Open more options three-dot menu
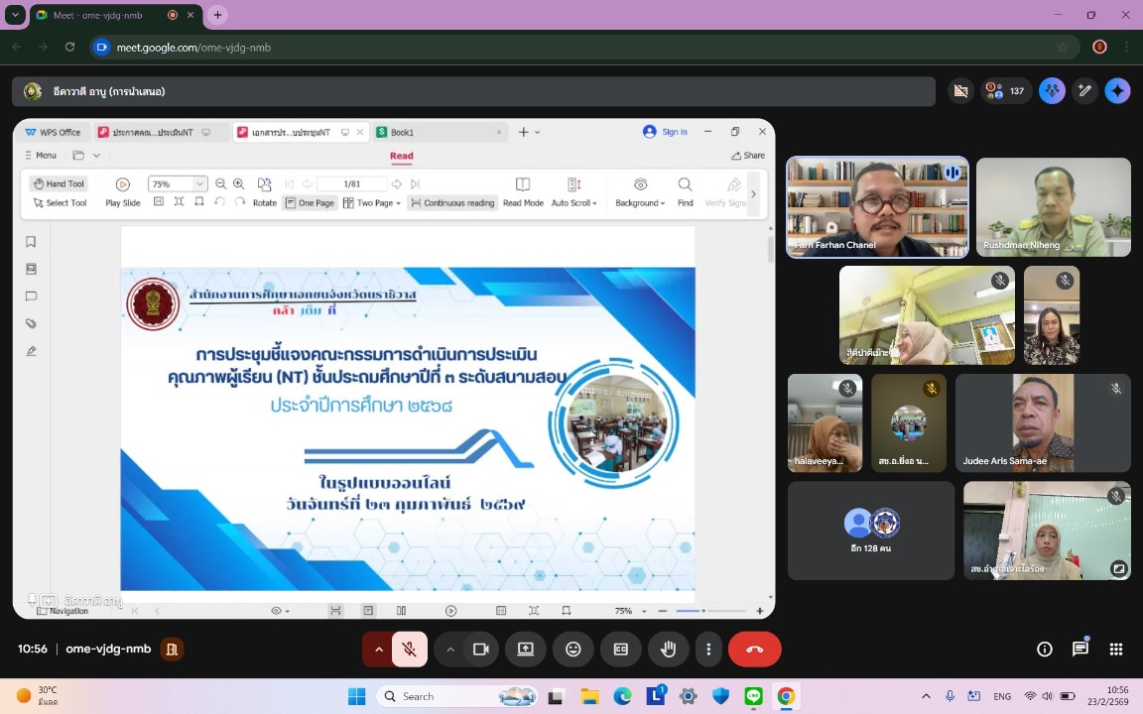The image size is (1143, 714). pyautogui.click(x=707, y=650)
